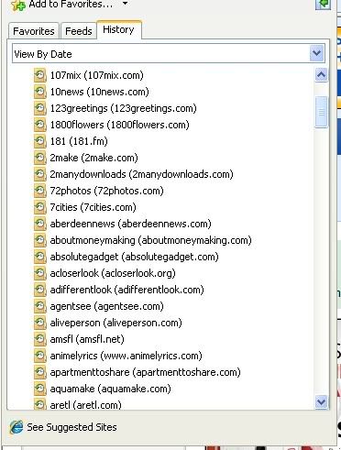Click the history icon beside 2make
The image size is (341, 450).
[39, 158]
